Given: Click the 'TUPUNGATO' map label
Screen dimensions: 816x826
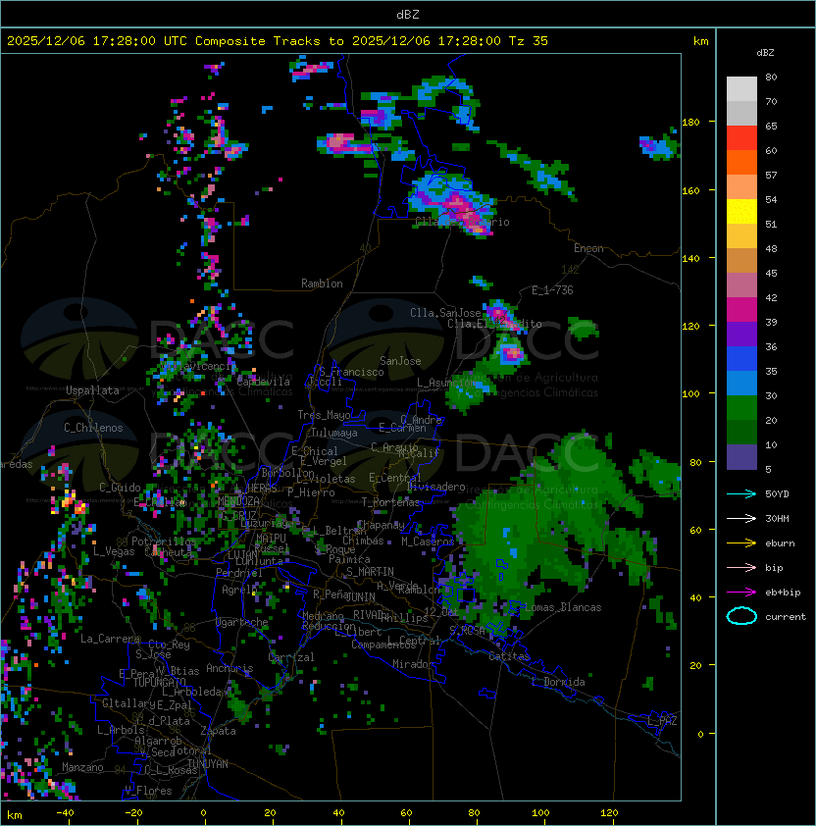Looking at the screenshot, I should pyautogui.click(x=159, y=683).
